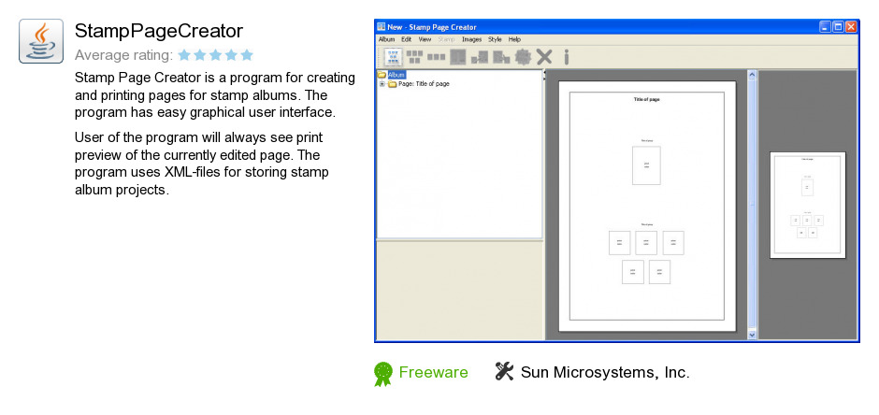Click the StampPageCreator title heading
879x415 pixels.
coord(159,31)
